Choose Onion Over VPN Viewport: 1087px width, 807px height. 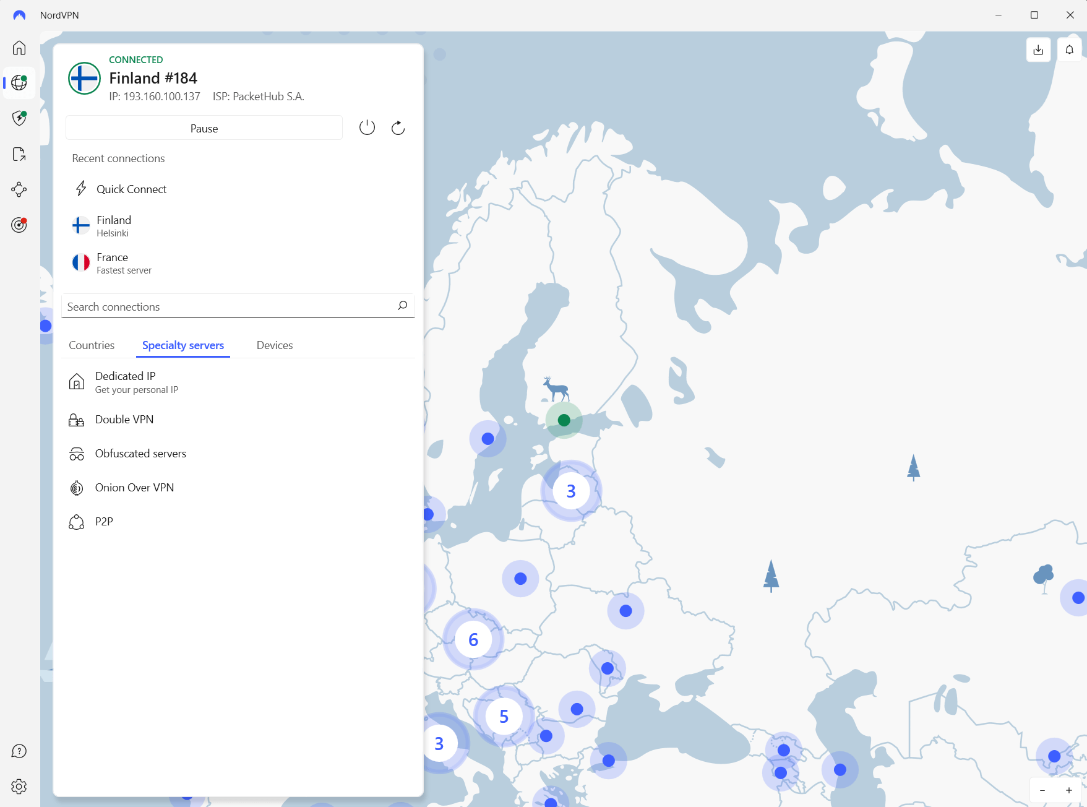click(x=238, y=488)
